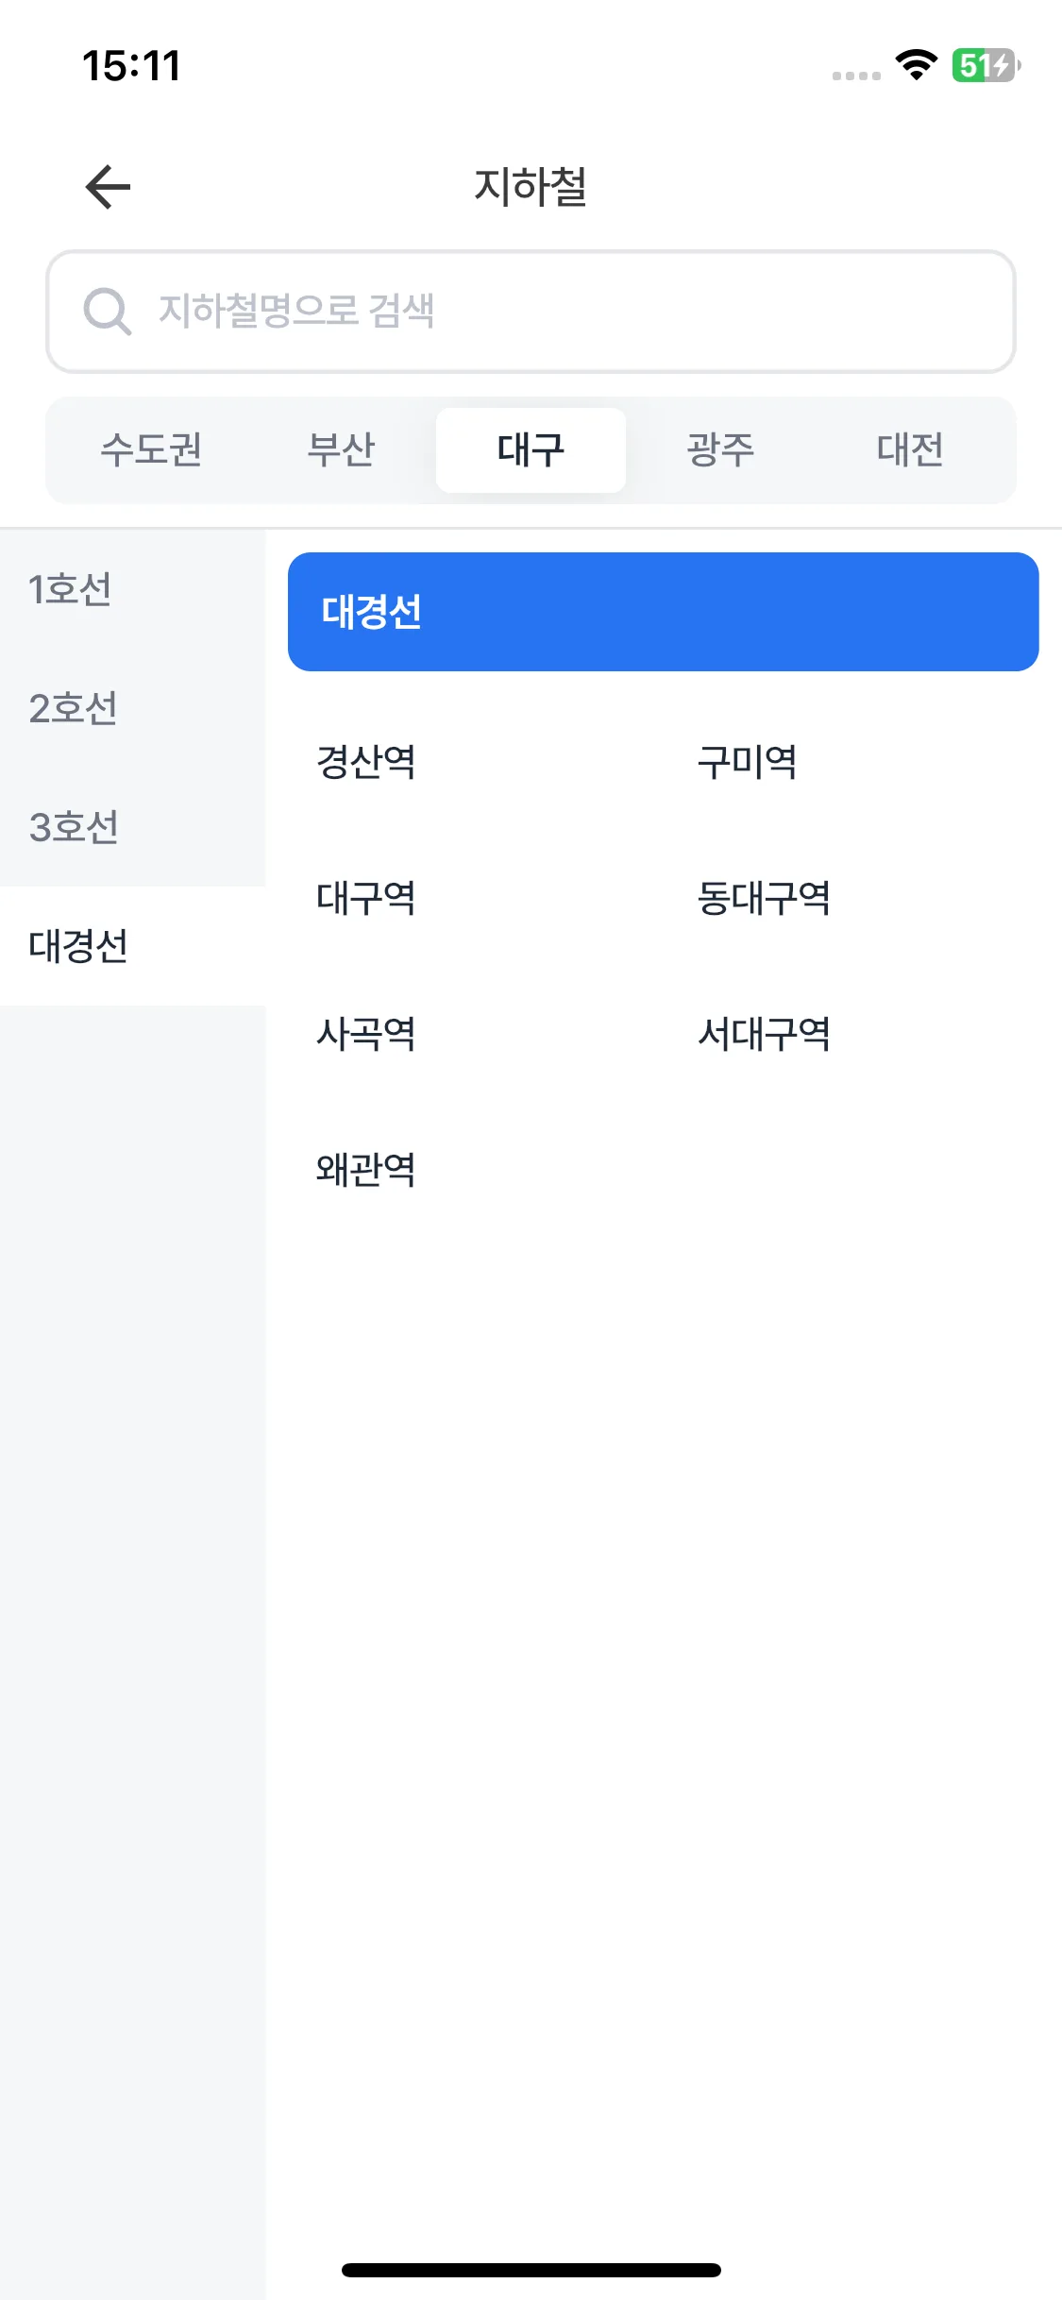Tap the back arrow icon
Image resolution: width=1062 pixels, height=2300 pixels.
(x=108, y=187)
